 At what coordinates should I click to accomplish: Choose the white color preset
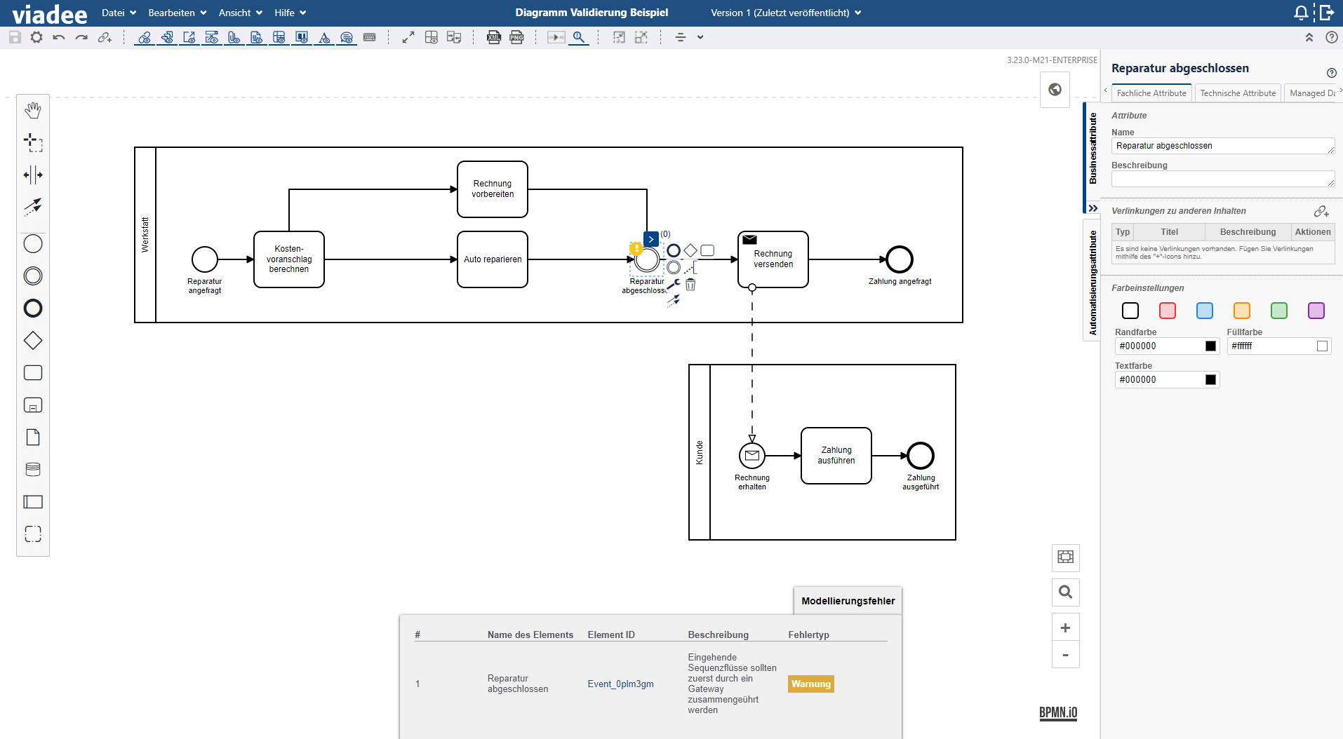1130,311
